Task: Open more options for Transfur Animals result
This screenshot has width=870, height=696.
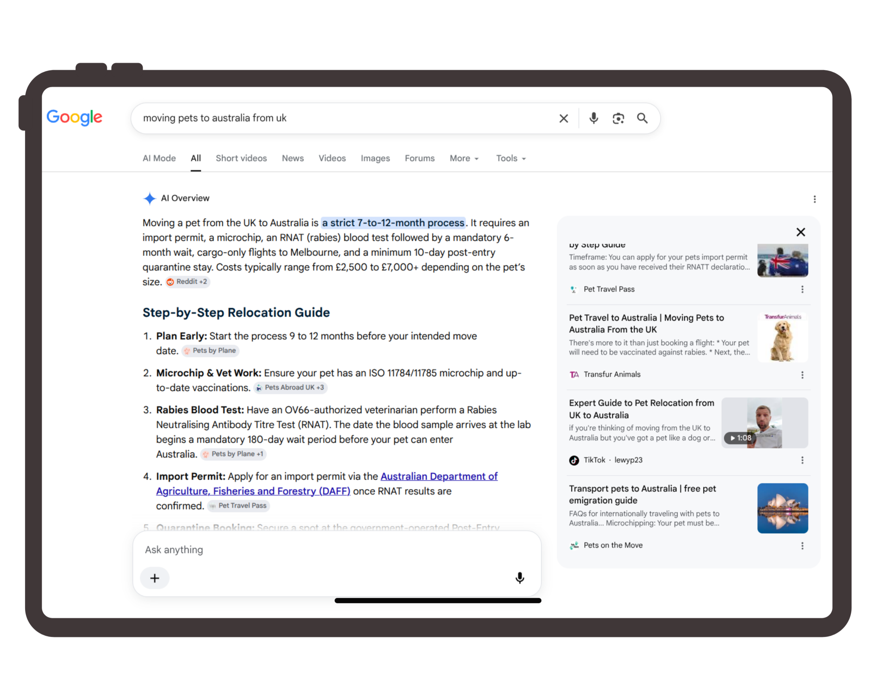Action: pos(802,375)
